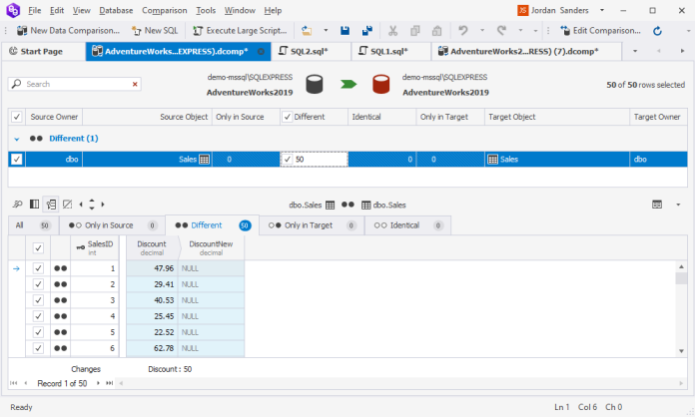The image size is (695, 417).
Task: Click the Copy icon in toolbar
Action: coord(414,31)
